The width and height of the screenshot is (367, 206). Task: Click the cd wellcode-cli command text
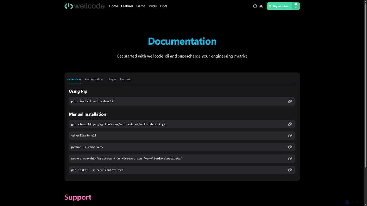[84, 136]
